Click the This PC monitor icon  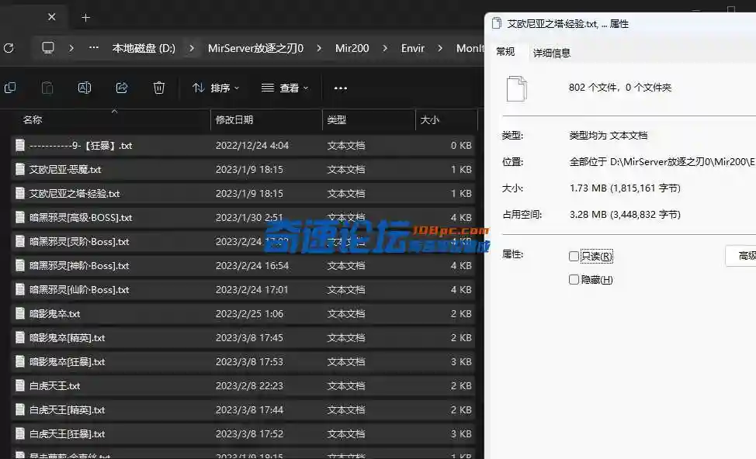[x=48, y=47]
